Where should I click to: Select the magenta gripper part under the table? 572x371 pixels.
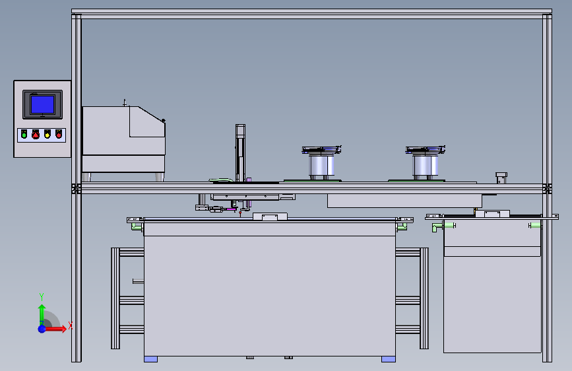pyautogui.click(x=232, y=209)
